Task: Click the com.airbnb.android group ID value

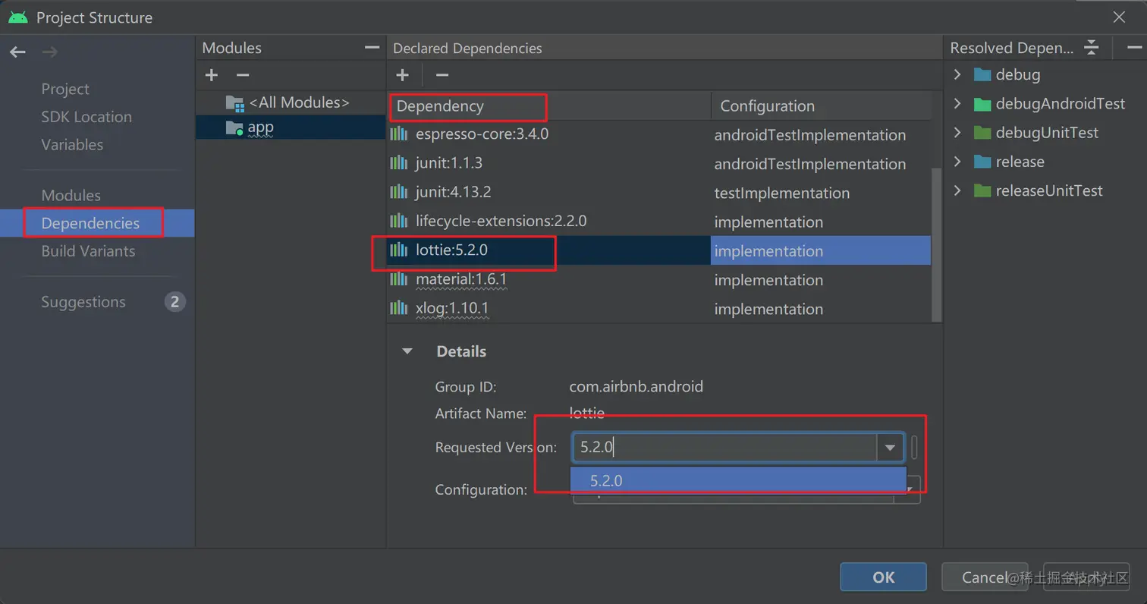Action: tap(636, 387)
